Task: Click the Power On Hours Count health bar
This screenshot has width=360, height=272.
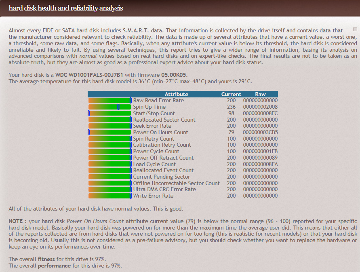Action: tap(110, 132)
